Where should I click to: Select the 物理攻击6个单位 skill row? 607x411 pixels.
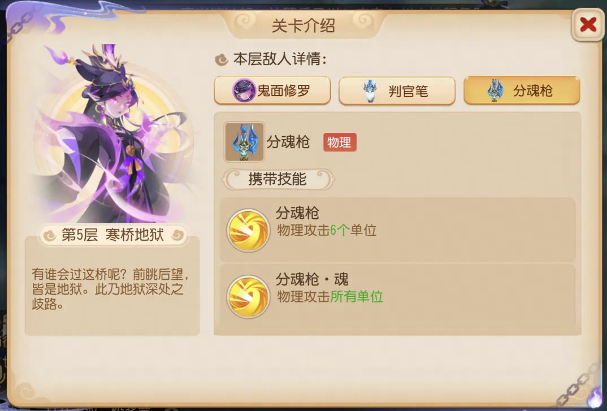click(397, 230)
